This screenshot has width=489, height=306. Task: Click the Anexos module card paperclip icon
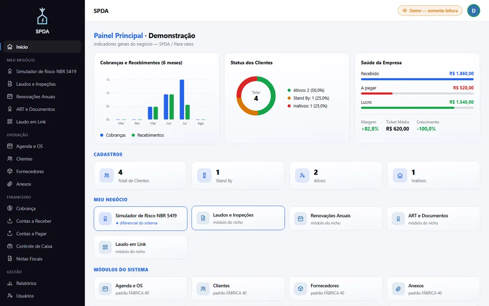[398, 289]
